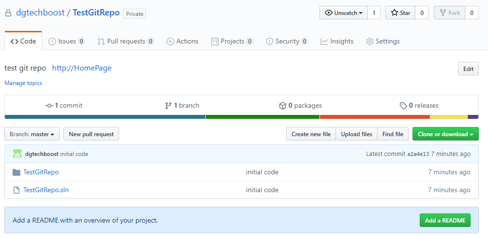Screen dimensions: 488x239
Task: Go to the Settings tab
Action: click(x=382, y=42)
